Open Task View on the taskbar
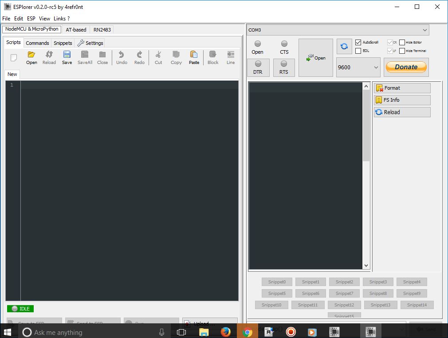Viewport: 448px width, 338px height. pos(181,332)
